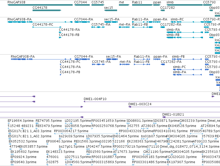
Task: Select transcript CG44178-RB
Action: 60,37
